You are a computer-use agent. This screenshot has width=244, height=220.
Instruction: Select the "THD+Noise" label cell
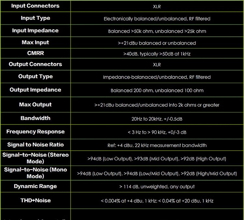click(x=35, y=200)
